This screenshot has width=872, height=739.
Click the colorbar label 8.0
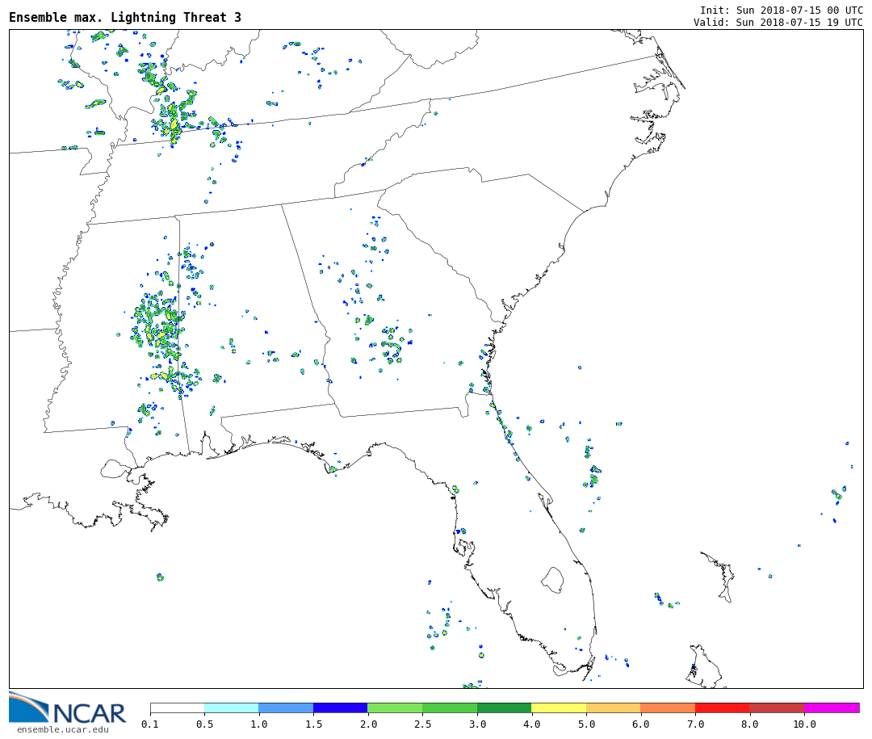749,724
